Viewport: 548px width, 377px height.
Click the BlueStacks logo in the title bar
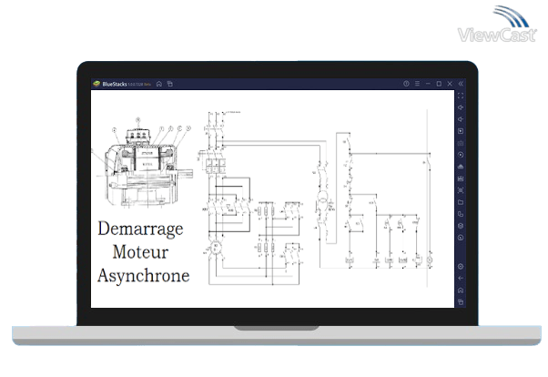[96, 84]
